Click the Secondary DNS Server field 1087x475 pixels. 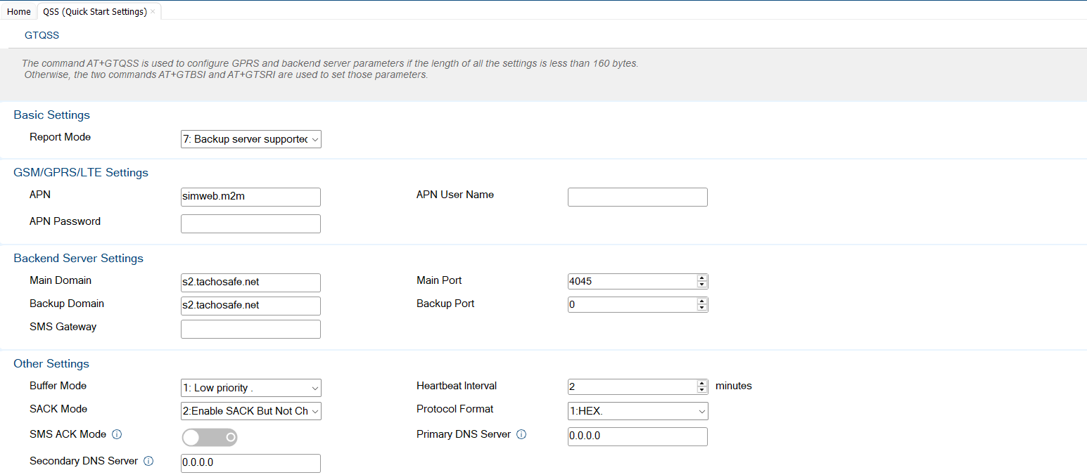250,463
